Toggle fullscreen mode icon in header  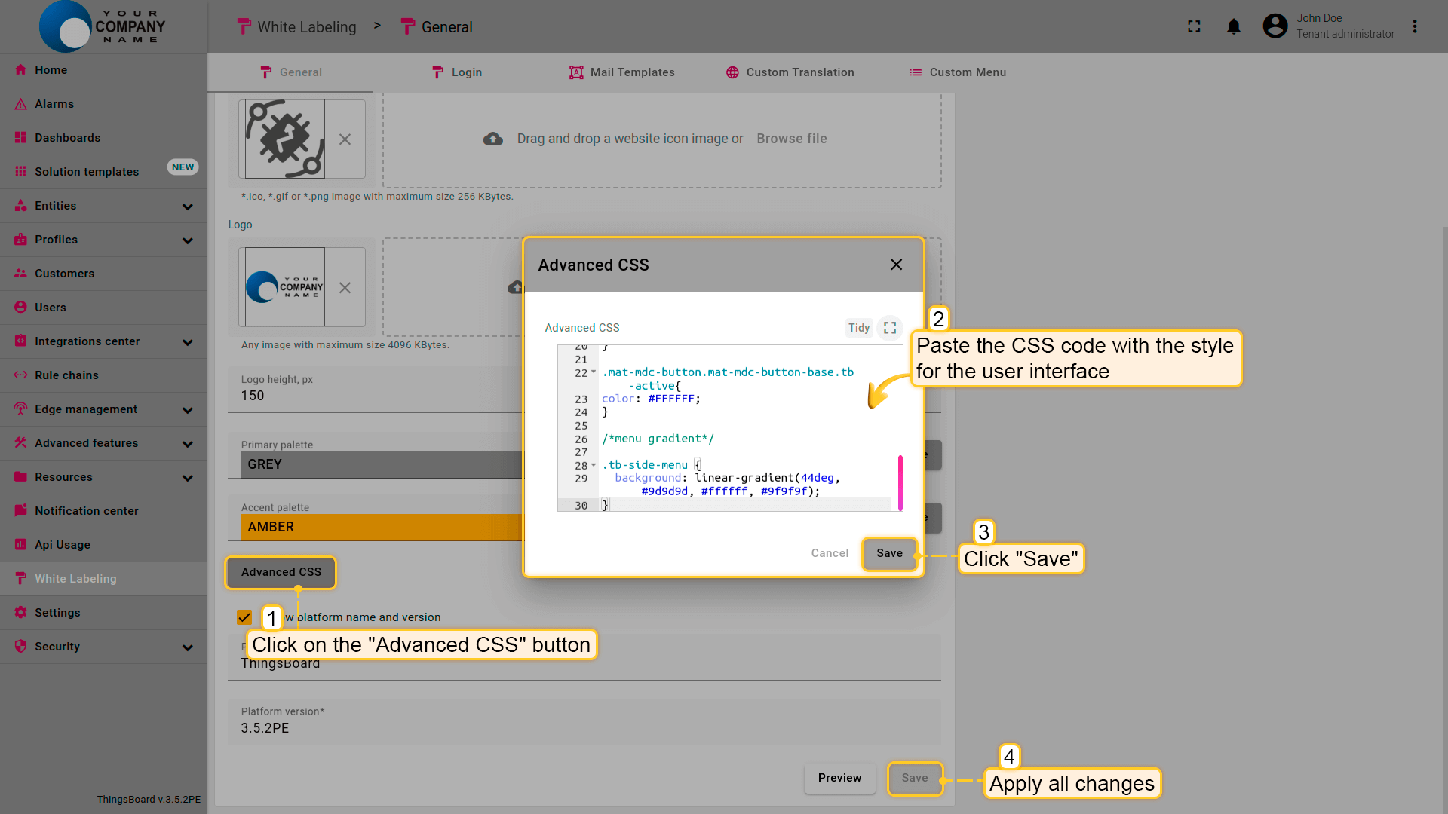click(x=1194, y=27)
